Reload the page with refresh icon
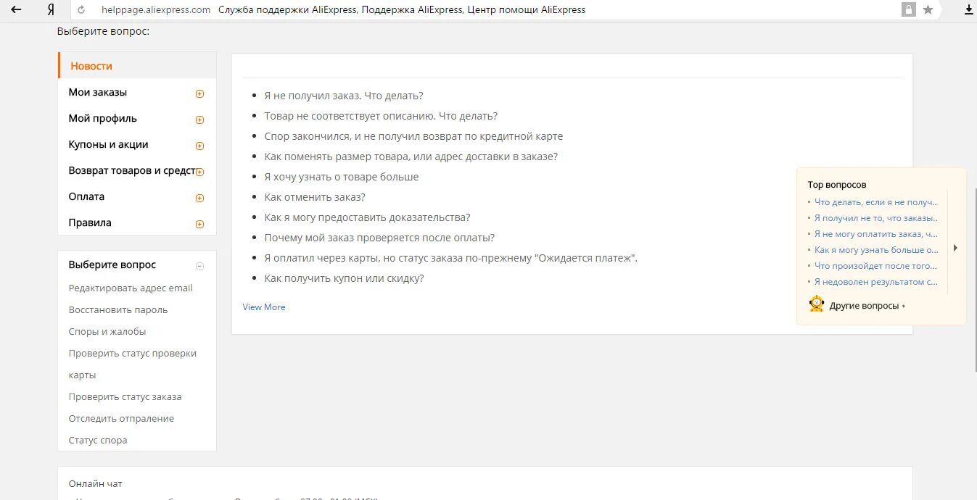This screenshot has height=500, width=977. point(81,10)
